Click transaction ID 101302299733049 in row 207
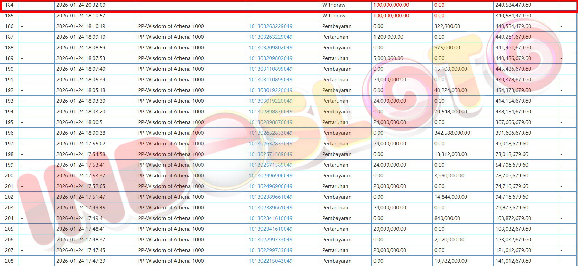This screenshot has height=266, width=578. [270, 250]
